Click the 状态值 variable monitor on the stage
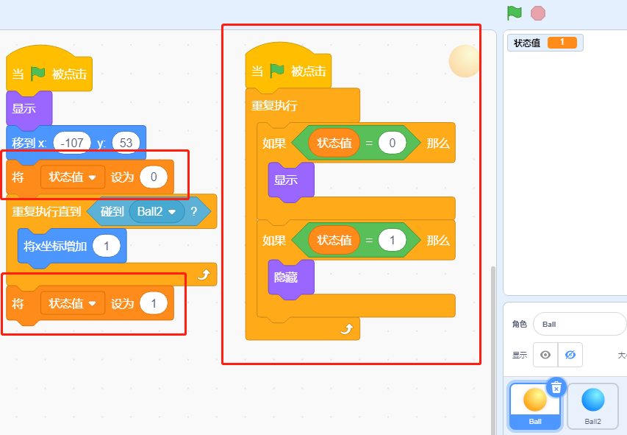Image resolution: width=627 pixels, height=435 pixels. point(545,43)
